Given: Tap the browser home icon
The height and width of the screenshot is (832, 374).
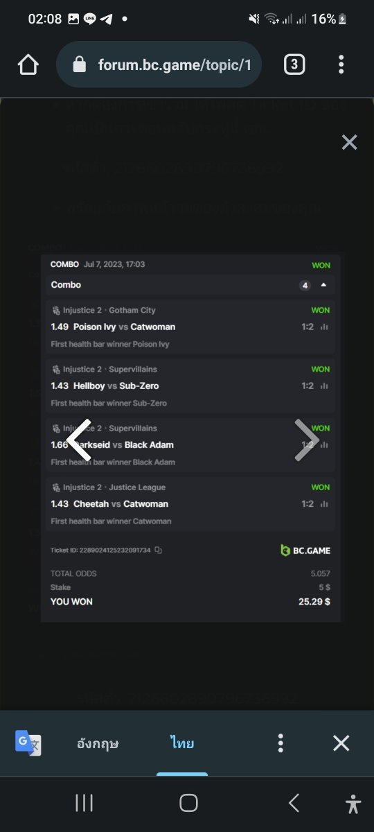Looking at the screenshot, I should tap(28, 64).
